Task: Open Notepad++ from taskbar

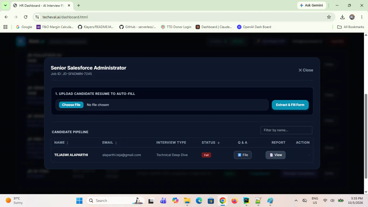Action: coord(258,201)
